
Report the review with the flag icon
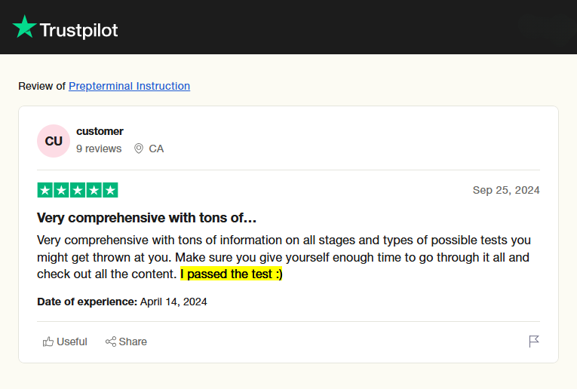click(534, 342)
